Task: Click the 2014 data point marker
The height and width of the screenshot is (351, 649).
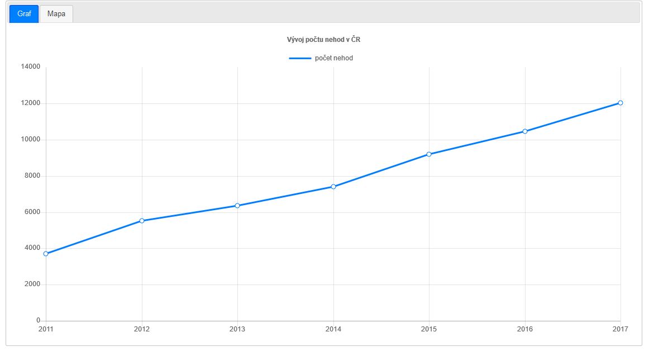Action: tap(333, 187)
